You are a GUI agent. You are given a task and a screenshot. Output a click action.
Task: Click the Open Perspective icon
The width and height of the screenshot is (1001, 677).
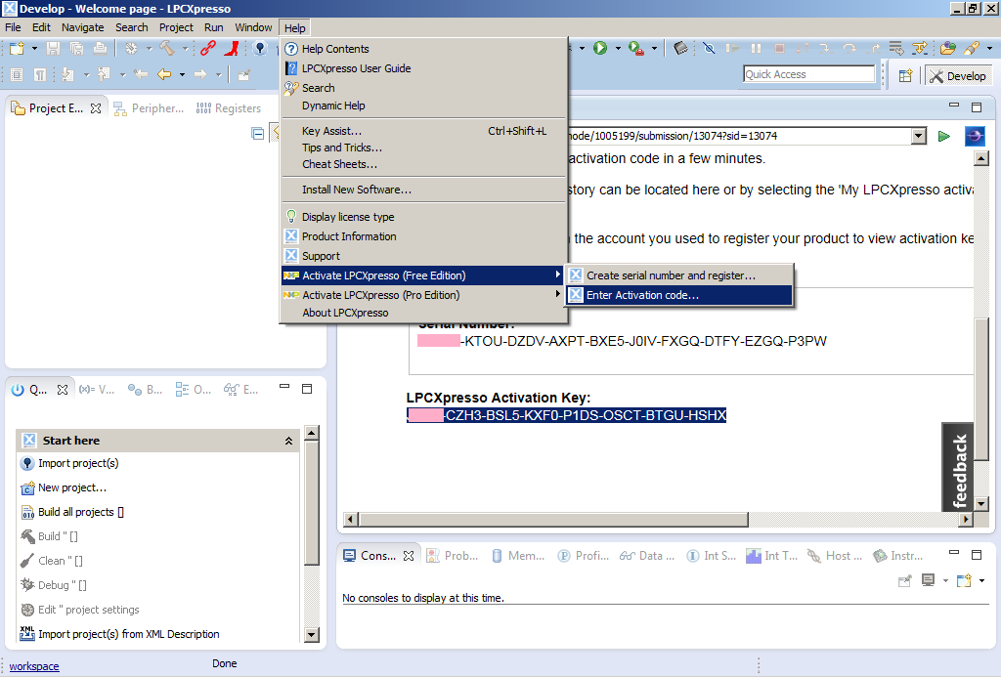coord(905,76)
